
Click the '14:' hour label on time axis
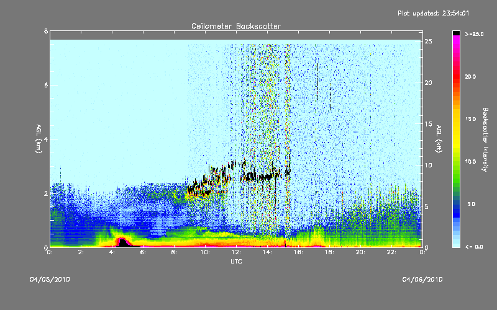[268, 252]
